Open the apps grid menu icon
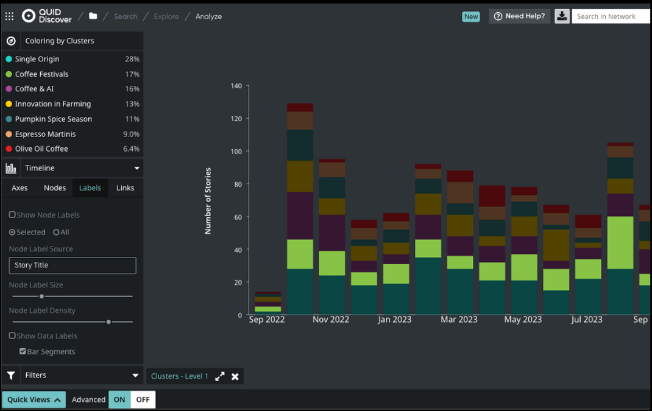Image resolution: width=652 pixels, height=411 pixels. (x=9, y=16)
